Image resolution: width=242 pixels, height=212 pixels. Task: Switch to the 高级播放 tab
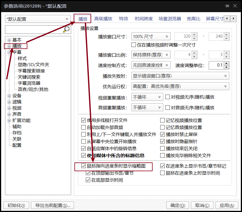[x=103, y=19]
